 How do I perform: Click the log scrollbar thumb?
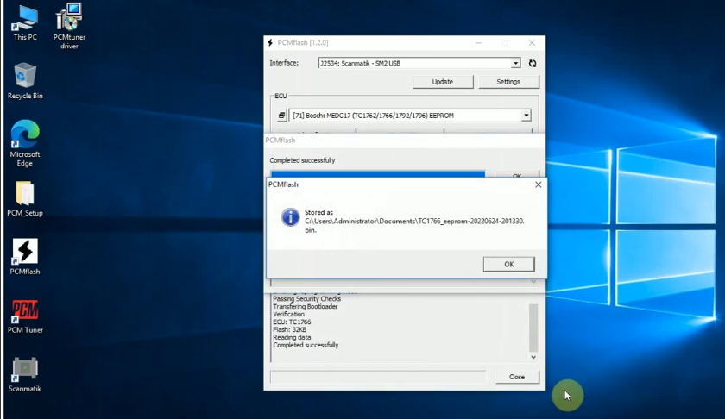533,328
